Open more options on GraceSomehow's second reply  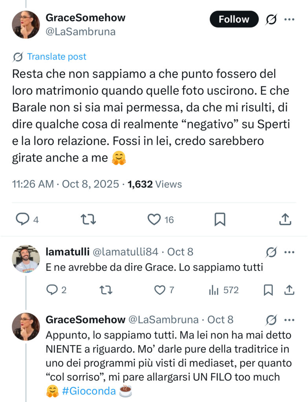[x=289, y=320]
